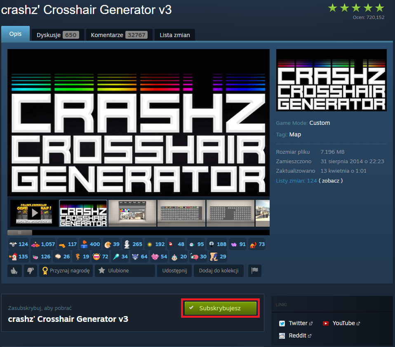Click the award icon with count 54
The width and height of the screenshot is (395, 347).
159,256
